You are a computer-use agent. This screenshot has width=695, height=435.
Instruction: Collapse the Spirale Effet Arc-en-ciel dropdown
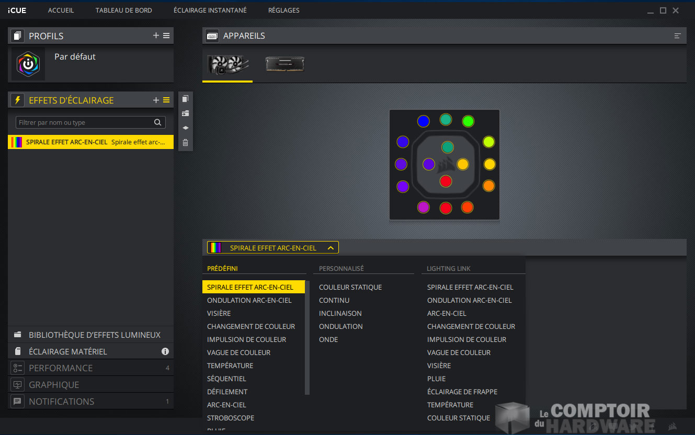(x=330, y=248)
